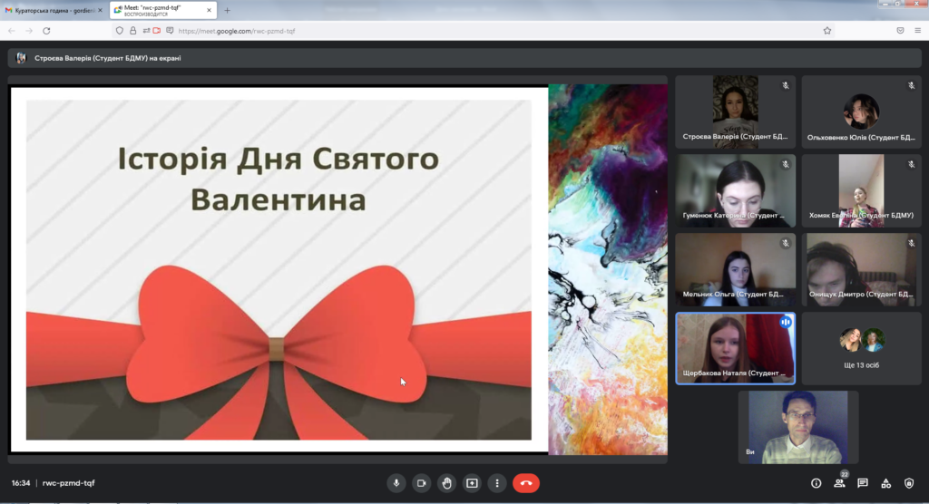
Task: Toggle the camera button
Action: tap(421, 483)
